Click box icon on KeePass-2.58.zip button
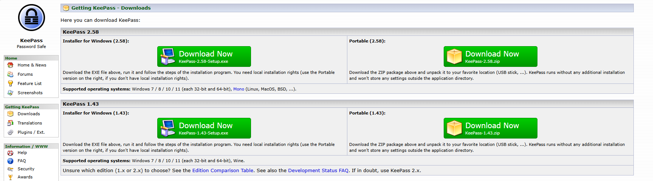Screen dimensions: 653x181 tap(454, 57)
